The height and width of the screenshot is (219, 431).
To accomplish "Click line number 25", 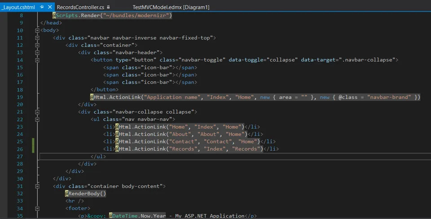I will [20, 142].
